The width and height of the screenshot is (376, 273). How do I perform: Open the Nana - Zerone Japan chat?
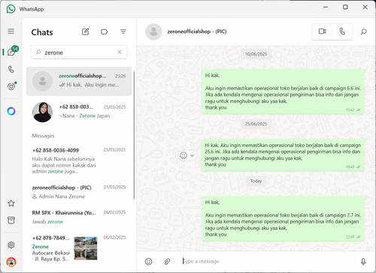tap(79, 112)
